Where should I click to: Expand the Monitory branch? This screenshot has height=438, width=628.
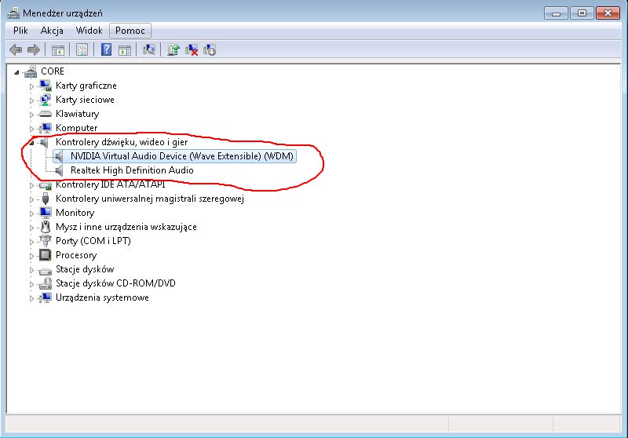(x=31, y=214)
